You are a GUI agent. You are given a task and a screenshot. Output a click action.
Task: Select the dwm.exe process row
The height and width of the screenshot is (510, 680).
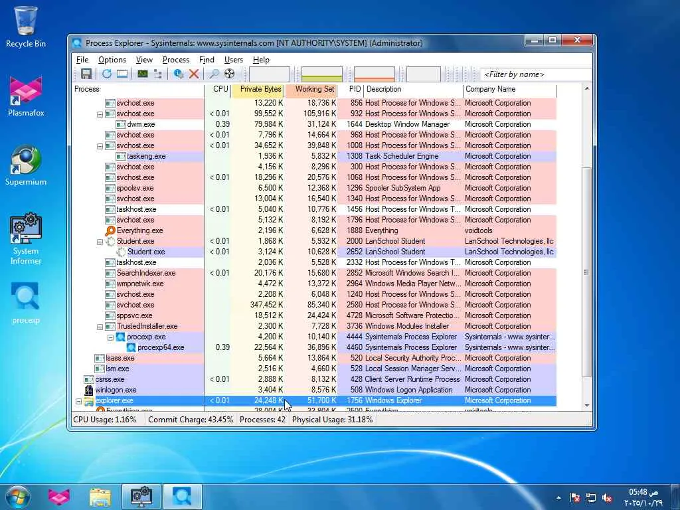pyautogui.click(x=314, y=124)
